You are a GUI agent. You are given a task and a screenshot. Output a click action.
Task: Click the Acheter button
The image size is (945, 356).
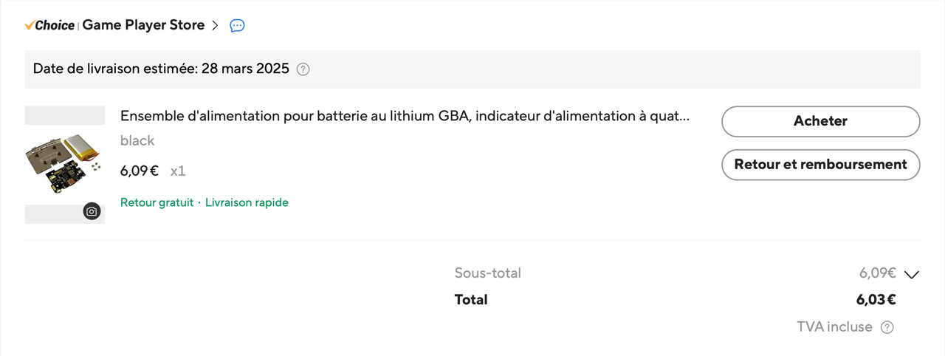[820, 121]
